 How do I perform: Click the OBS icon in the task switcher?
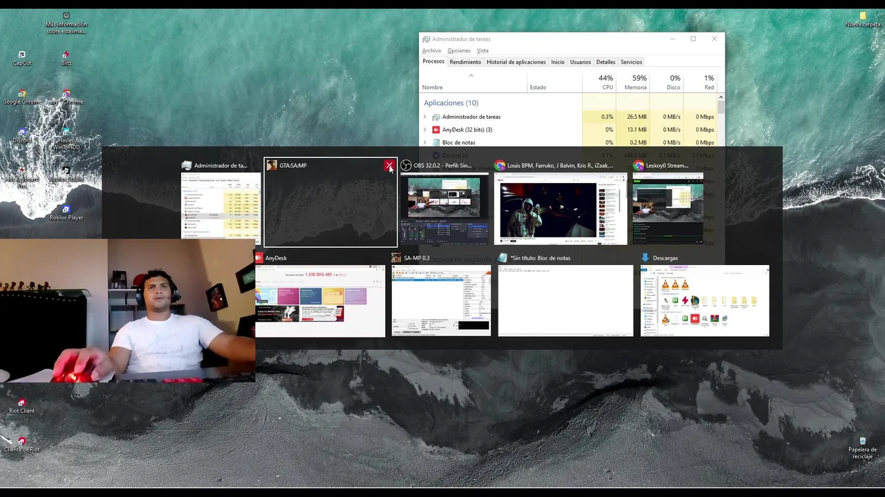pos(406,166)
